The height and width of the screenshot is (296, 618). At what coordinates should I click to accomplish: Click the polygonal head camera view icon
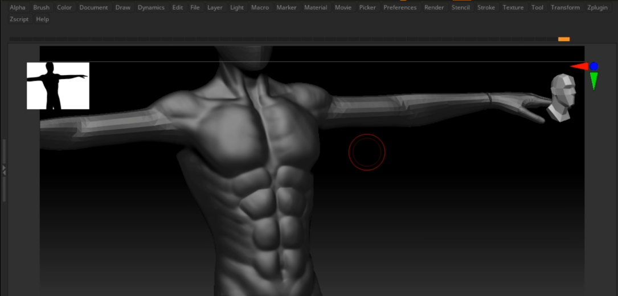(x=563, y=97)
